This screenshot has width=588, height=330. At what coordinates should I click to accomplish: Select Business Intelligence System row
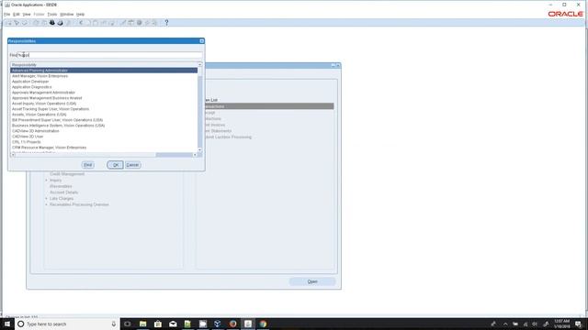tap(104, 126)
